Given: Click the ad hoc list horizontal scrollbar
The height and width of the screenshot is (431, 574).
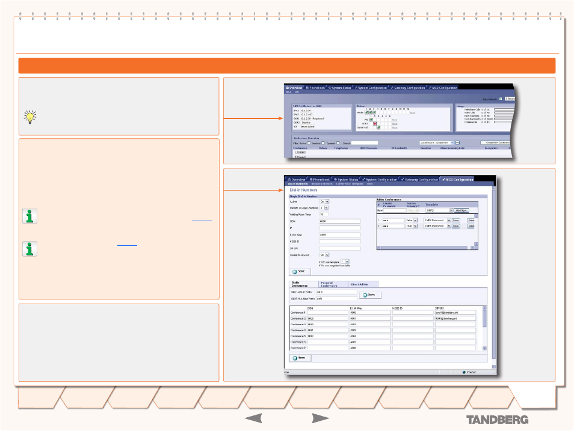Looking at the screenshot, I should pos(426,248).
